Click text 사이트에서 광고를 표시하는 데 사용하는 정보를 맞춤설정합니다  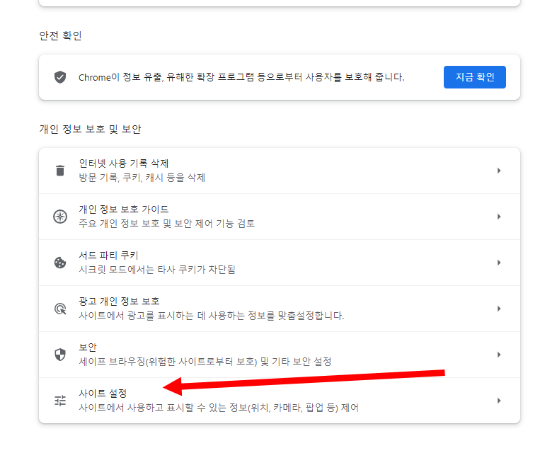tap(212, 316)
